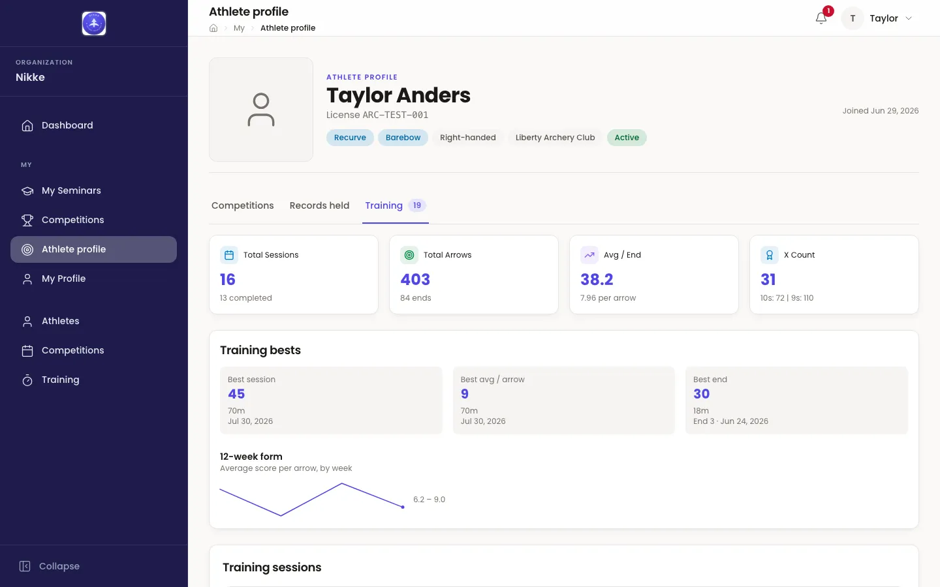Click the Right-handed tag
Image resolution: width=940 pixels, height=587 pixels.
pos(468,138)
